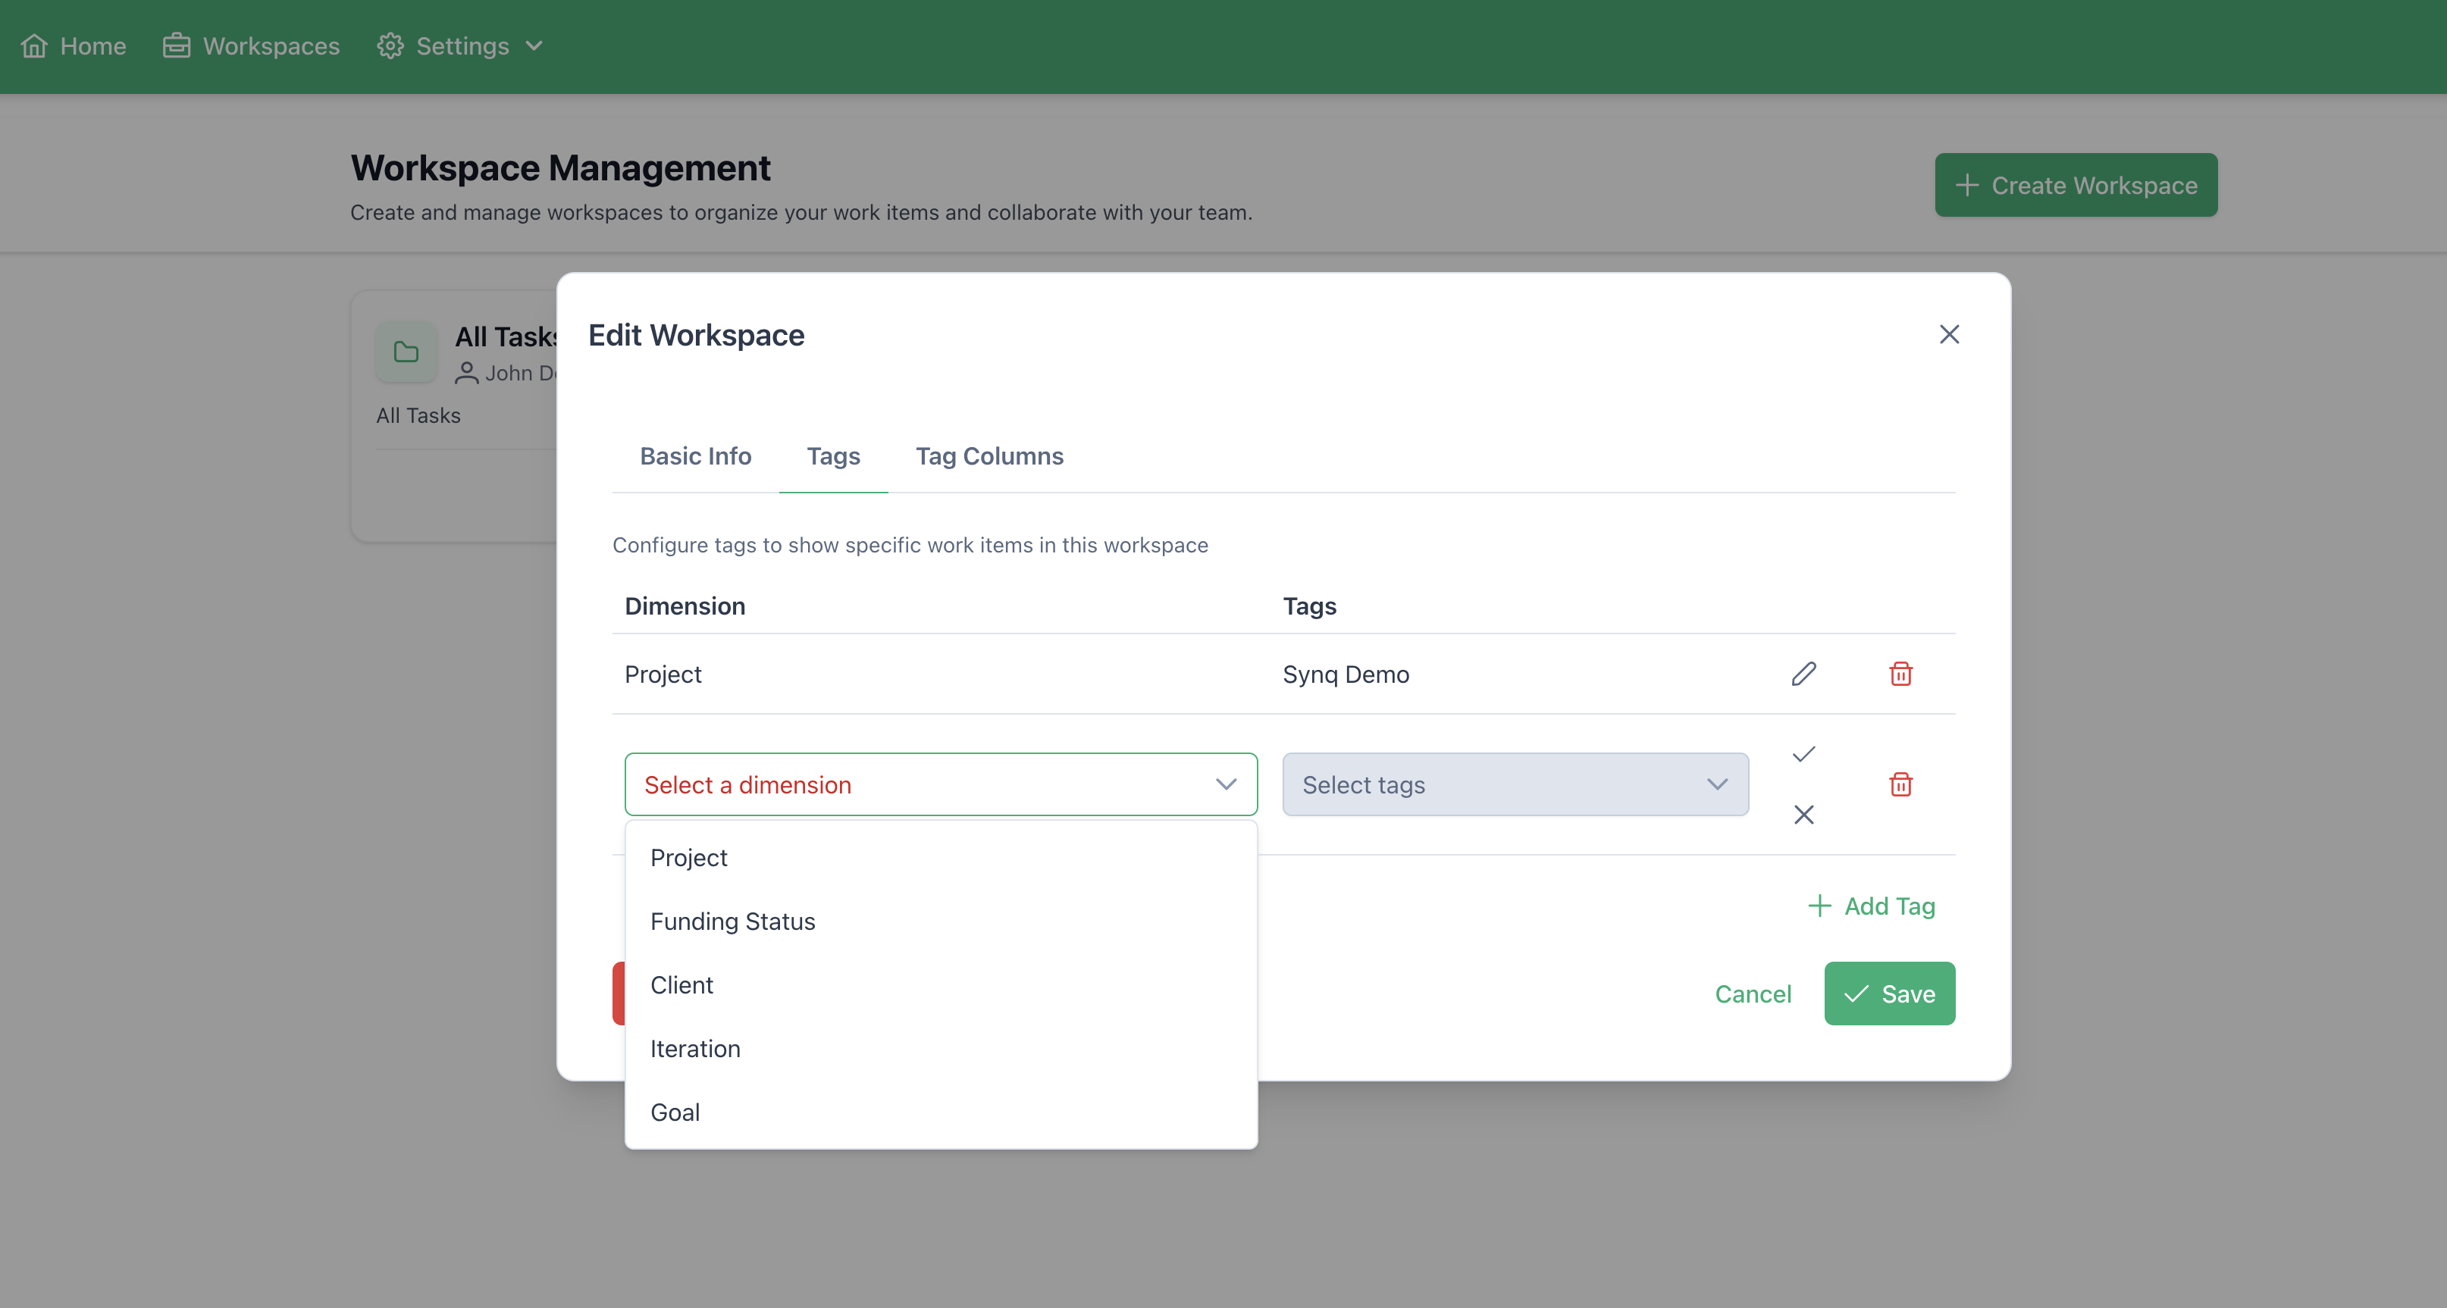2447x1308 pixels.
Task: Select the Client dimension option
Action: click(681, 985)
